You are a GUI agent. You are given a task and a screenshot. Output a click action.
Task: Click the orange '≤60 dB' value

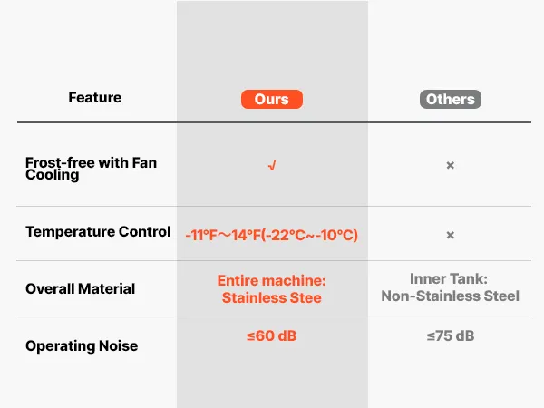tap(272, 336)
